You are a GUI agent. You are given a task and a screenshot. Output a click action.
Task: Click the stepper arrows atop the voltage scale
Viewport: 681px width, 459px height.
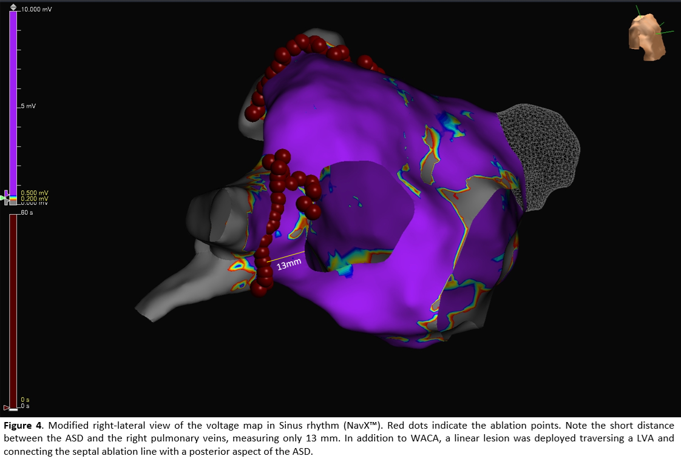pos(13,7)
